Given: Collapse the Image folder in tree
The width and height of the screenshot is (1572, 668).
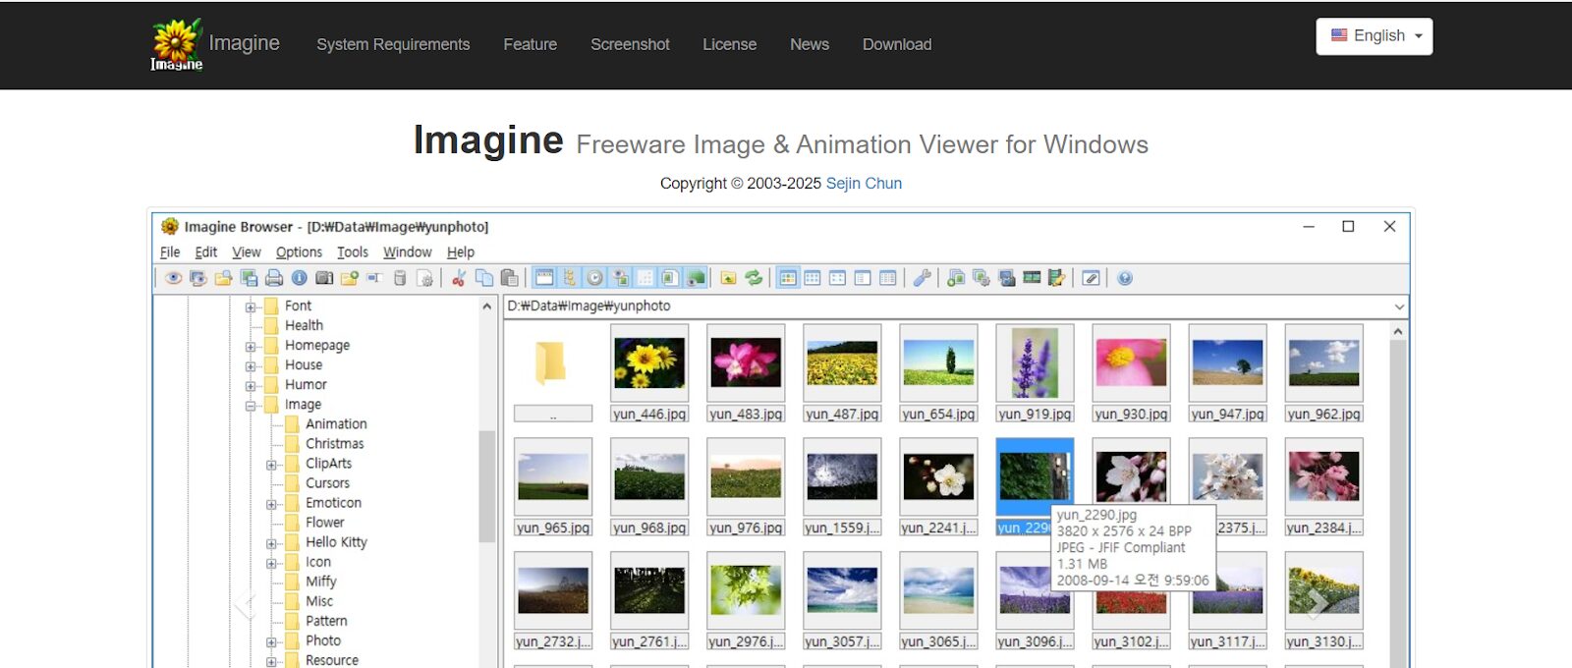Looking at the screenshot, I should click(251, 405).
